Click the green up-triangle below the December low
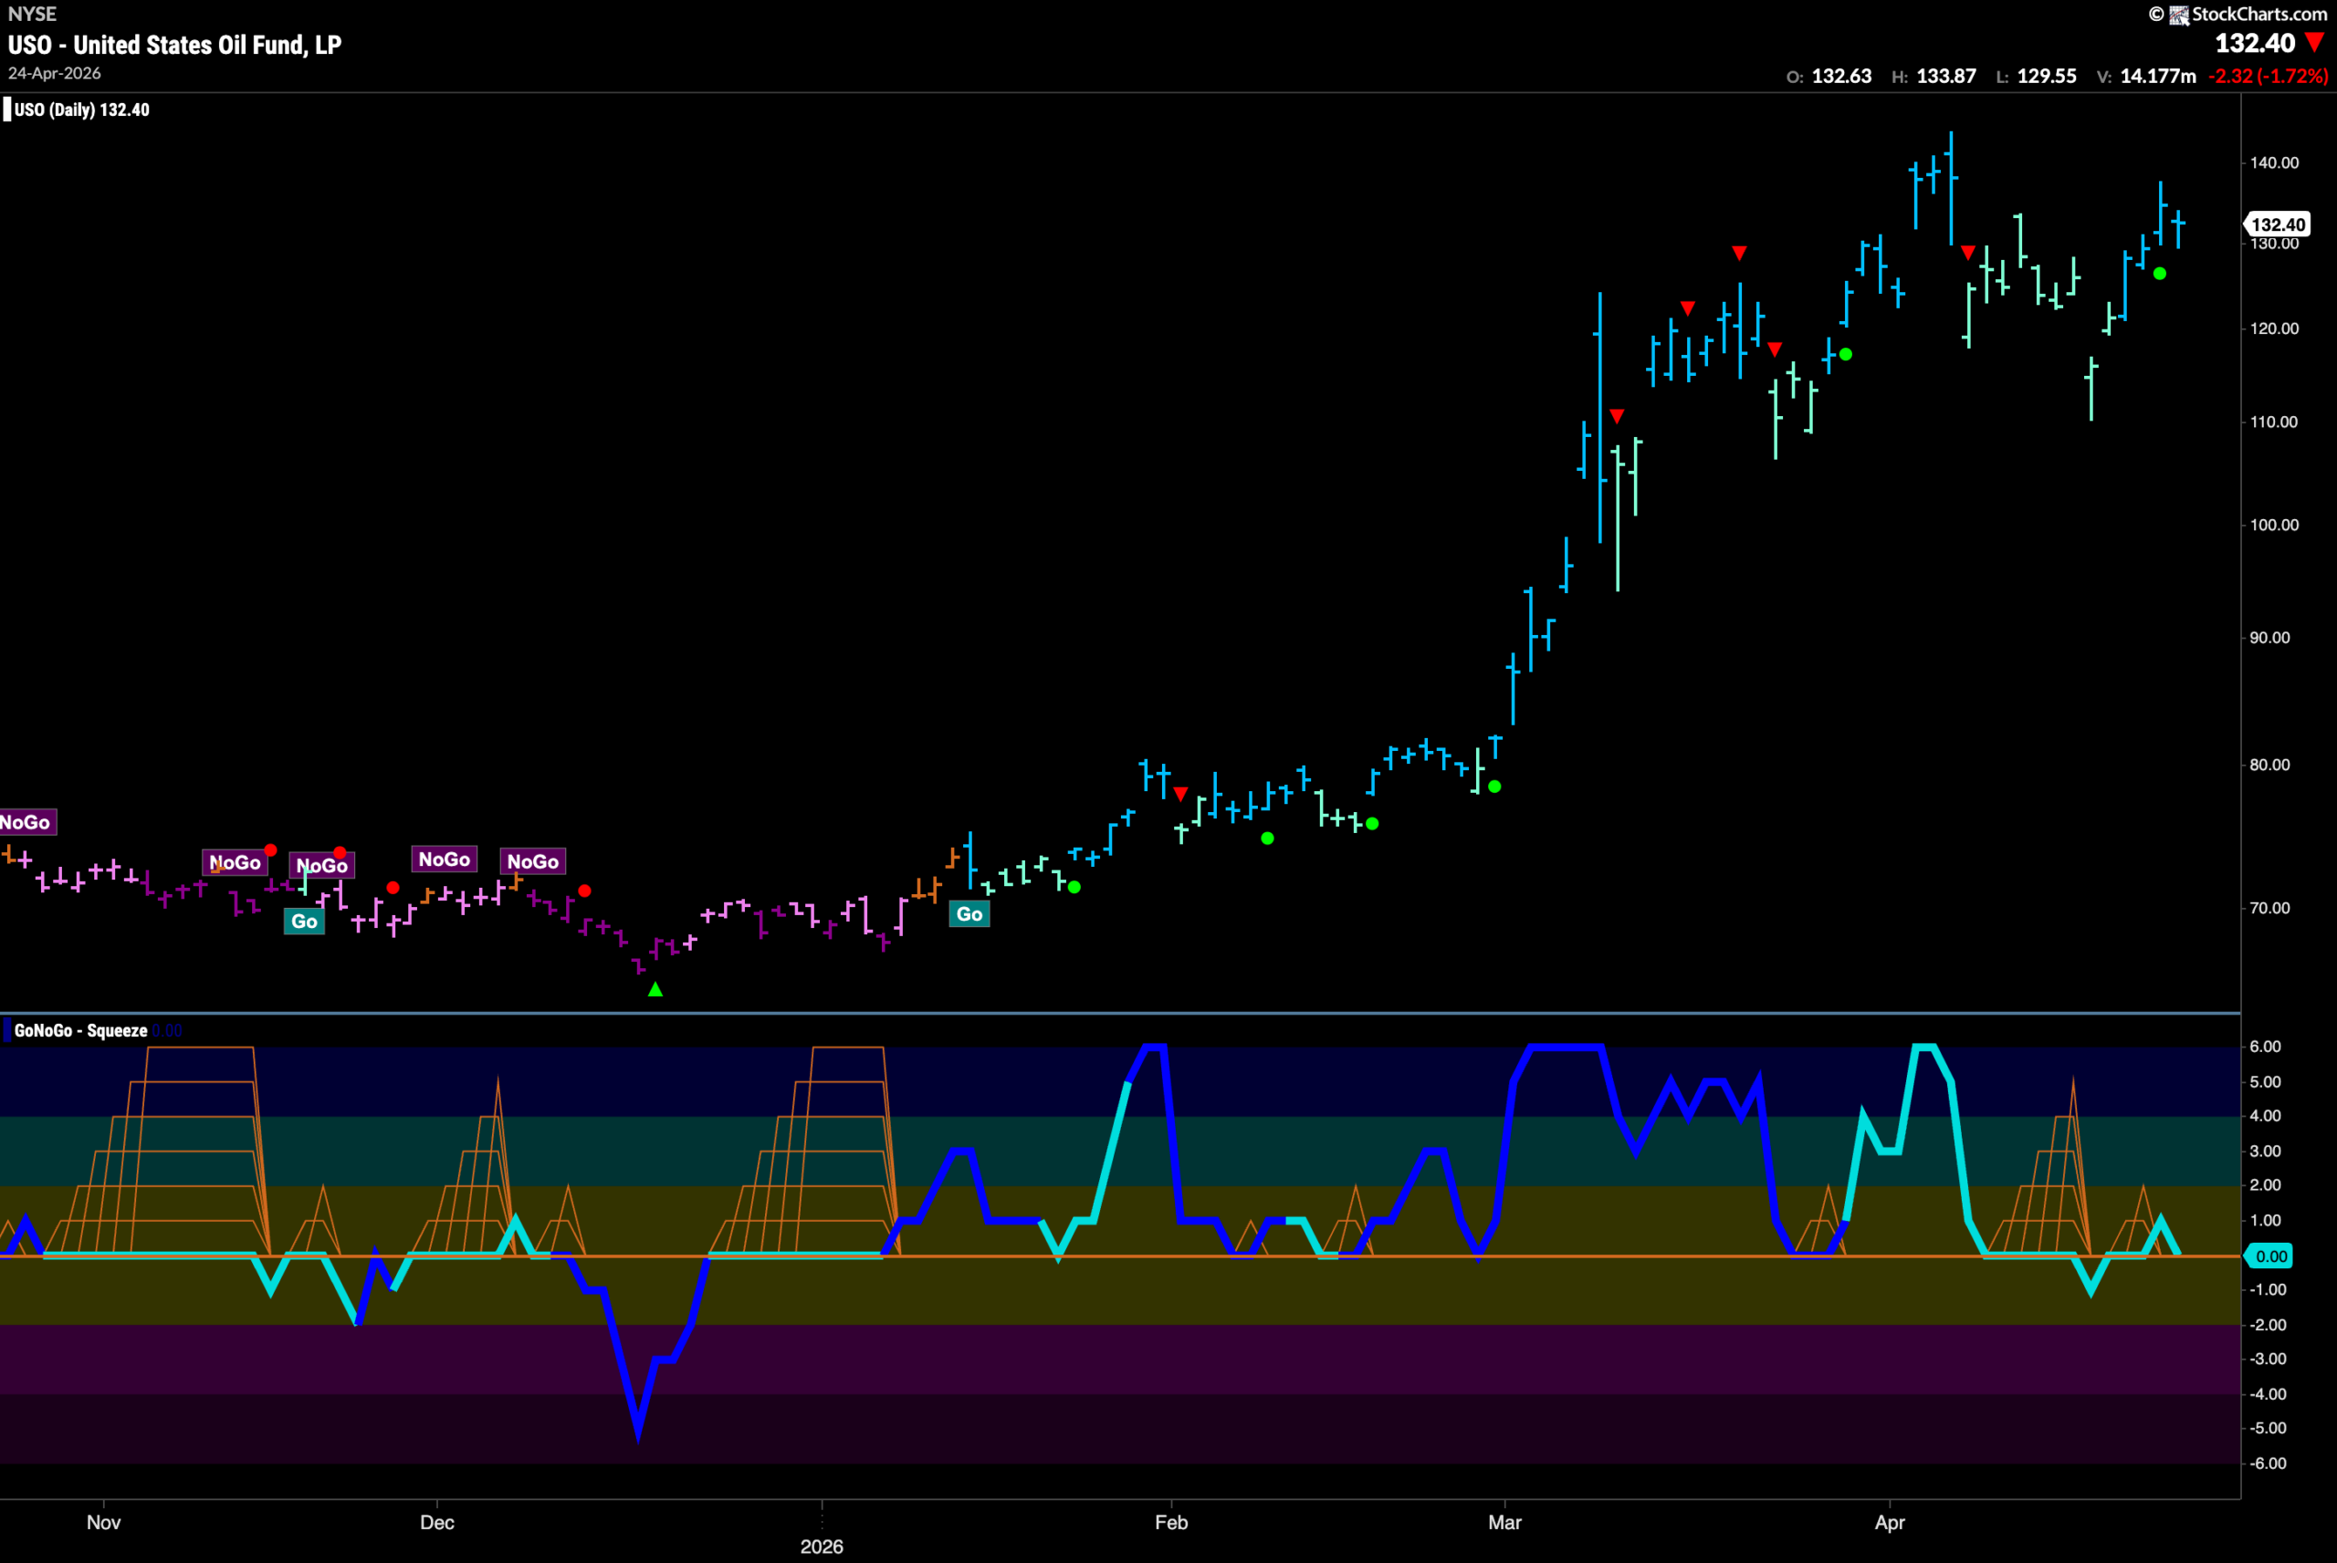 [x=655, y=989]
